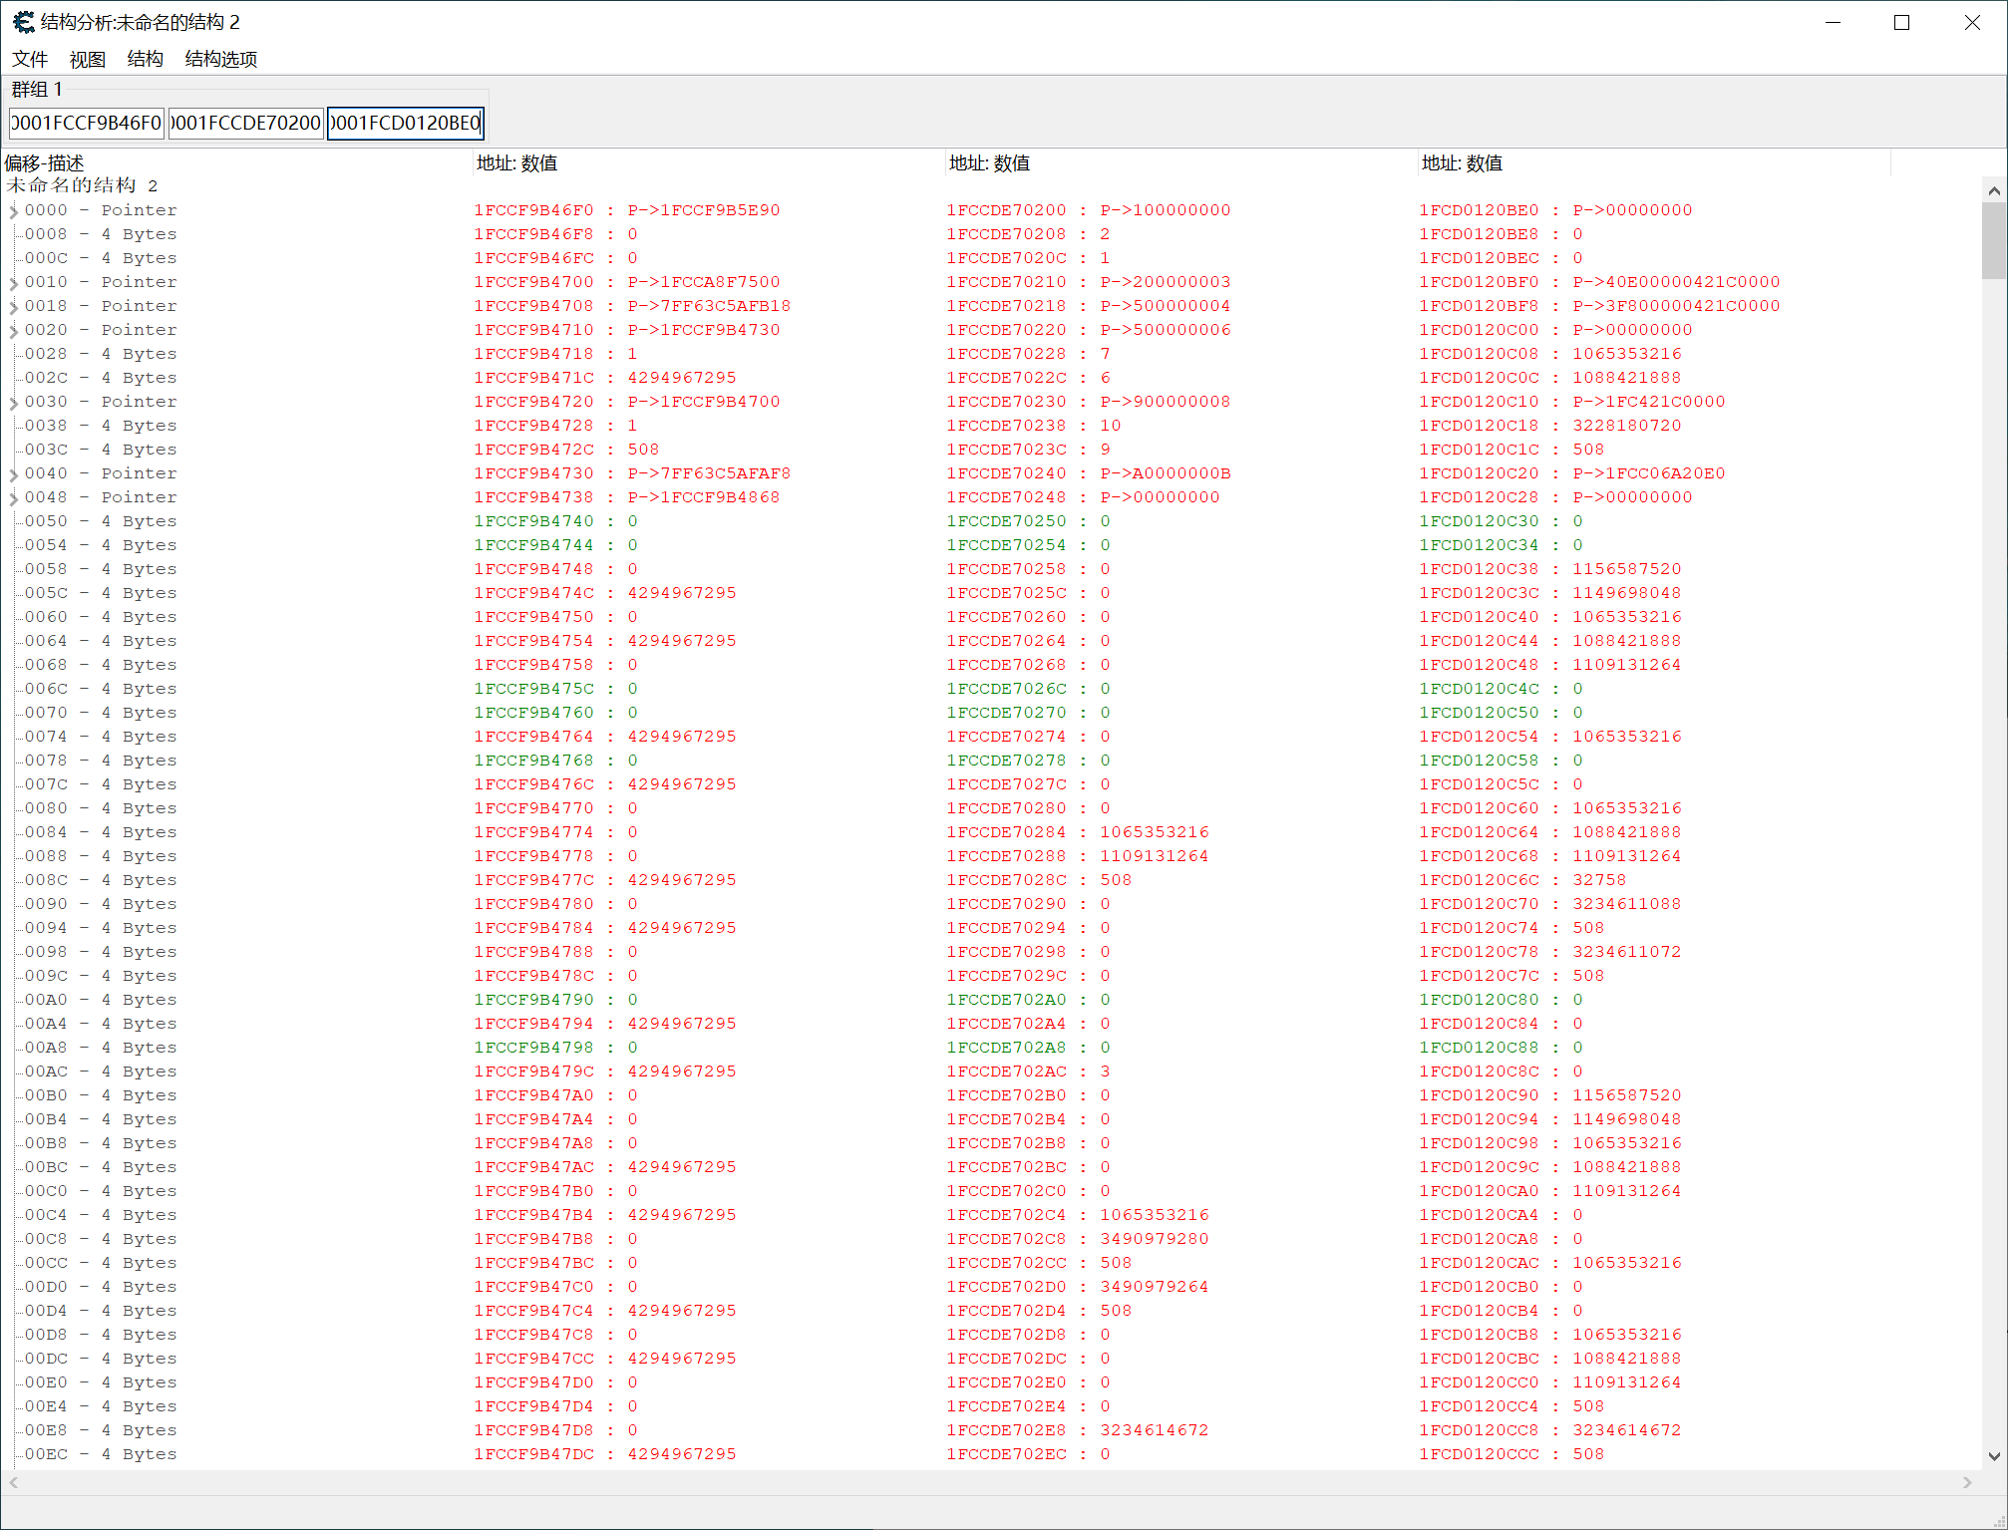Click the third 地址: 数值 column header
Viewport: 2008px width, 1530px height.
pyautogui.click(x=1654, y=163)
